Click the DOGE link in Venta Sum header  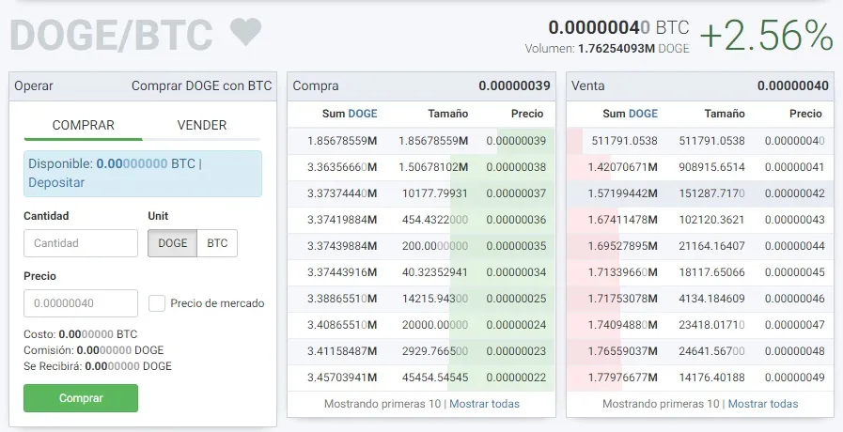(x=643, y=114)
